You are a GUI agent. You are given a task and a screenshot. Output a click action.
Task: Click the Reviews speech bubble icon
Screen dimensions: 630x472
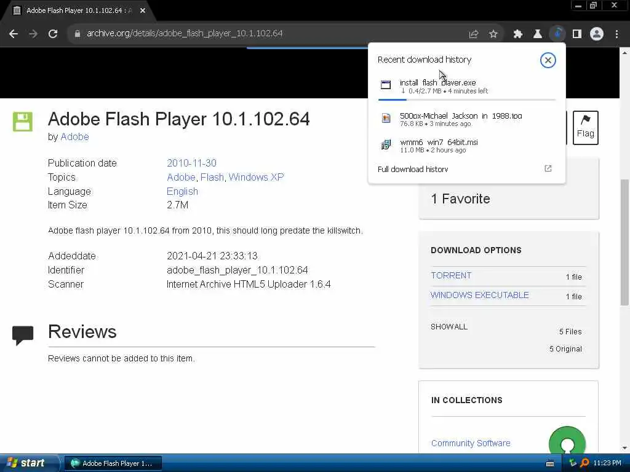[x=23, y=336]
